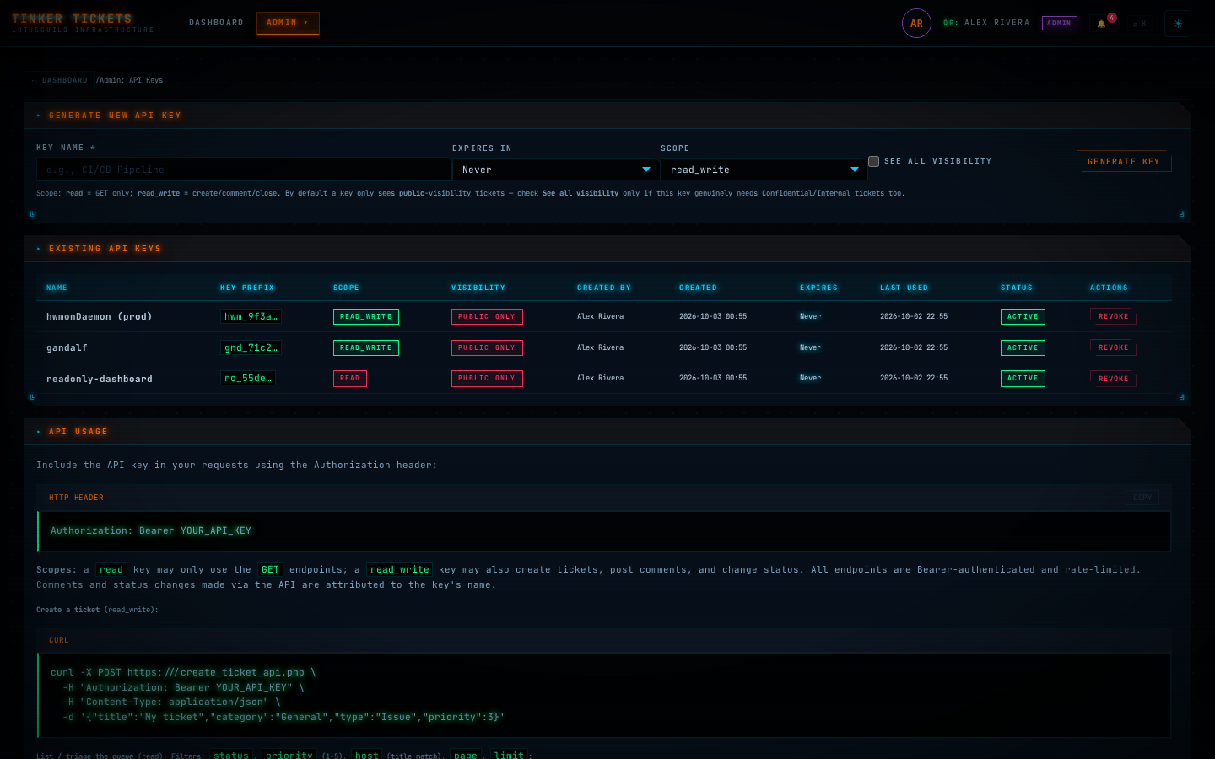Click the hwmonDaemon (prod) key name
Screen dimensions: 1215x759
tap(99, 316)
